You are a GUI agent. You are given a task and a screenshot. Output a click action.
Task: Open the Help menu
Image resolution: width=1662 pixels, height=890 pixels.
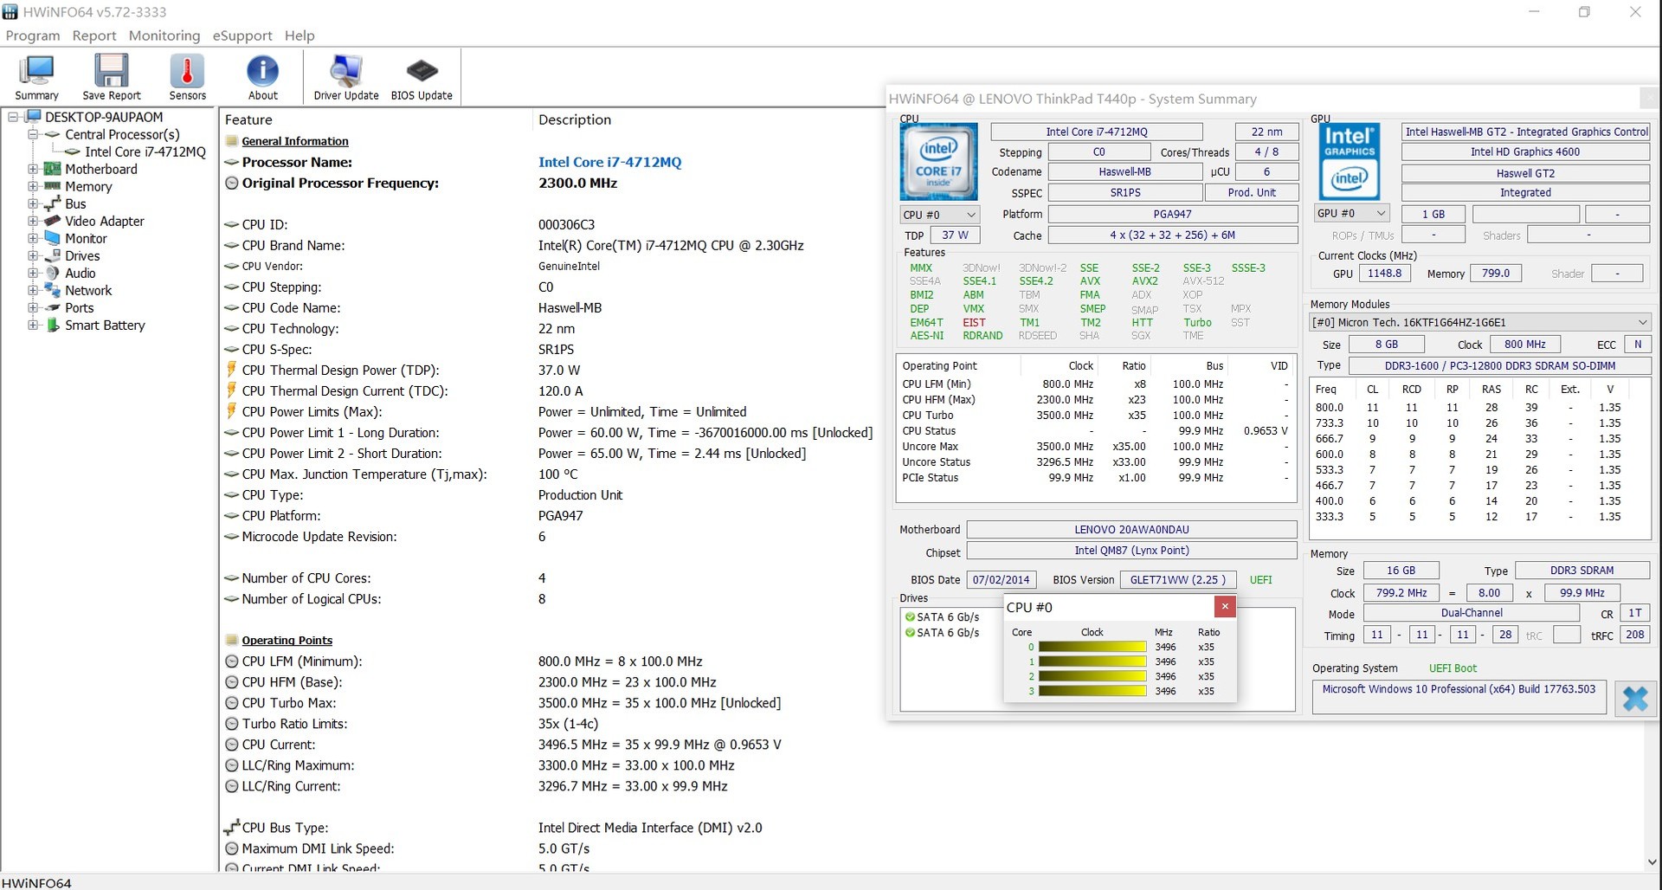300,35
